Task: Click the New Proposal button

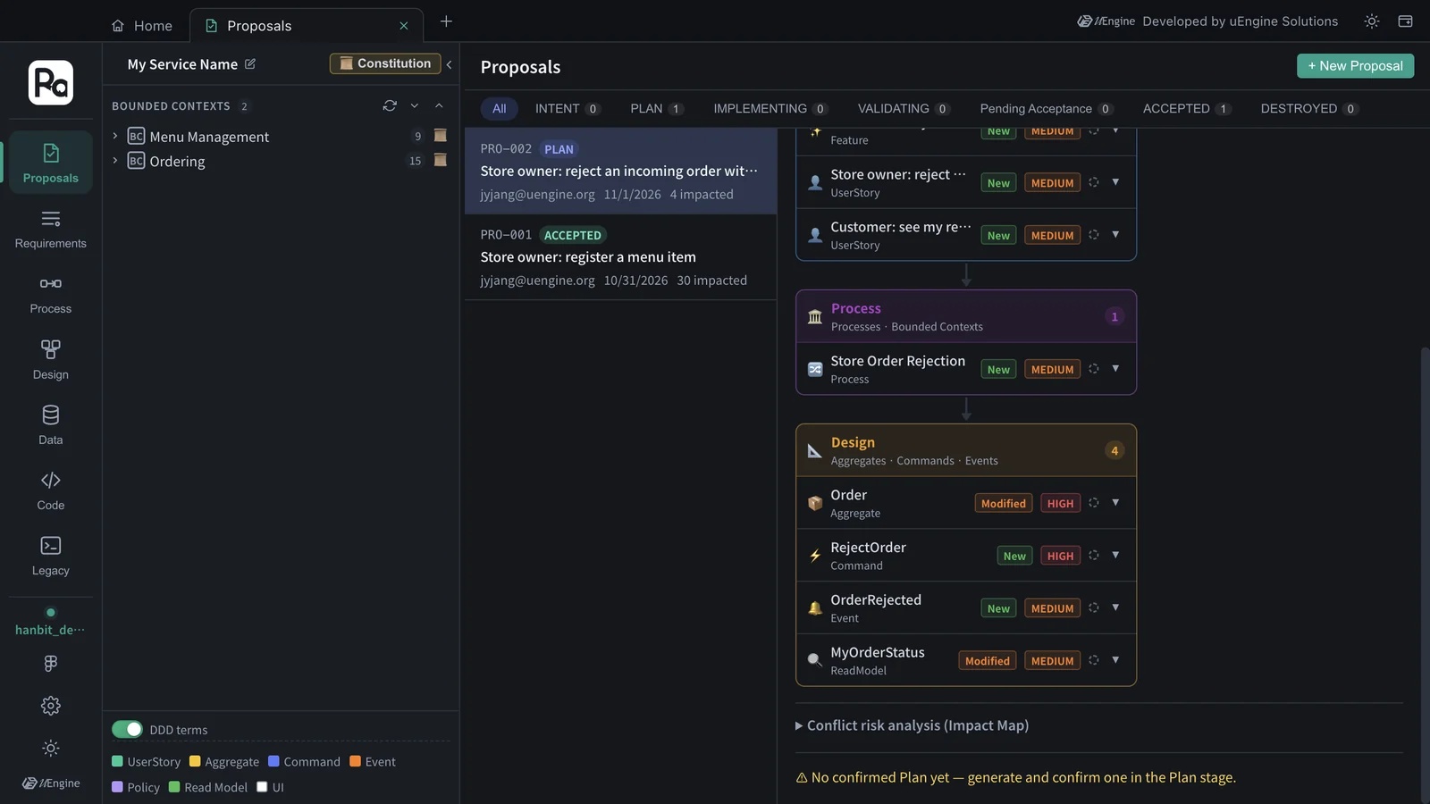Action: coord(1355,66)
